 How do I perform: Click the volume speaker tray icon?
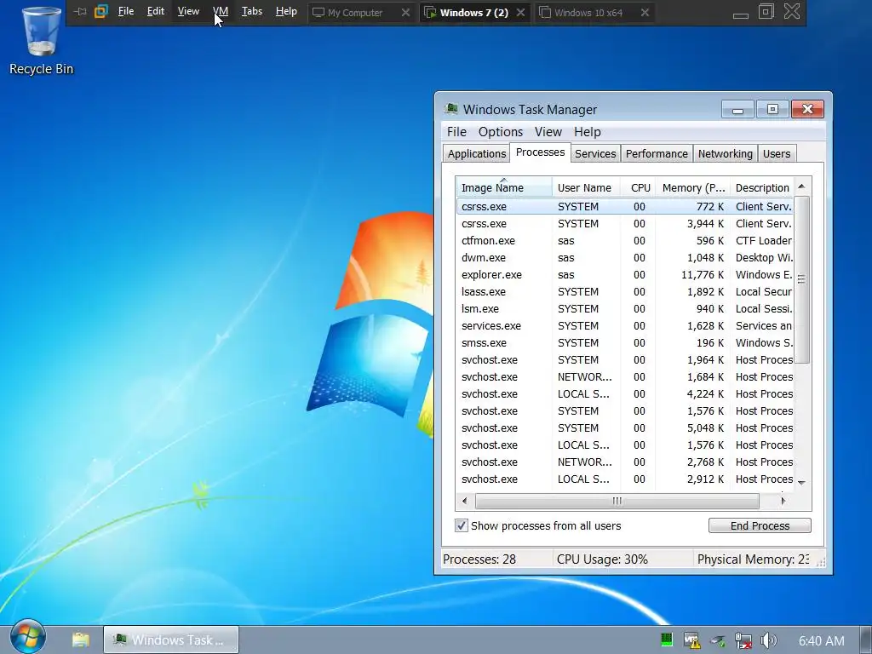pyautogui.click(x=769, y=640)
